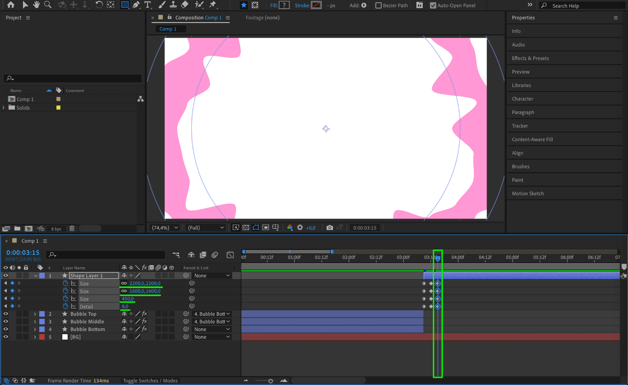The height and width of the screenshot is (385, 628).
Task: Click the Stroke color swatch
Action: click(316, 6)
